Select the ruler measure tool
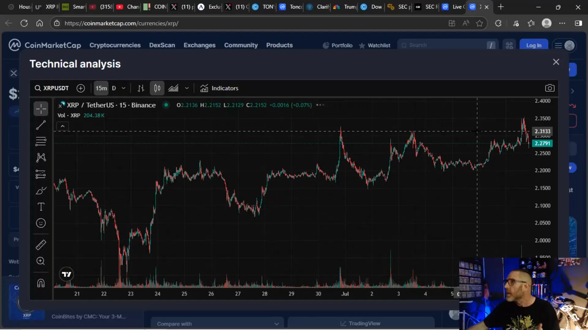The image size is (588, 330). pyautogui.click(x=41, y=245)
